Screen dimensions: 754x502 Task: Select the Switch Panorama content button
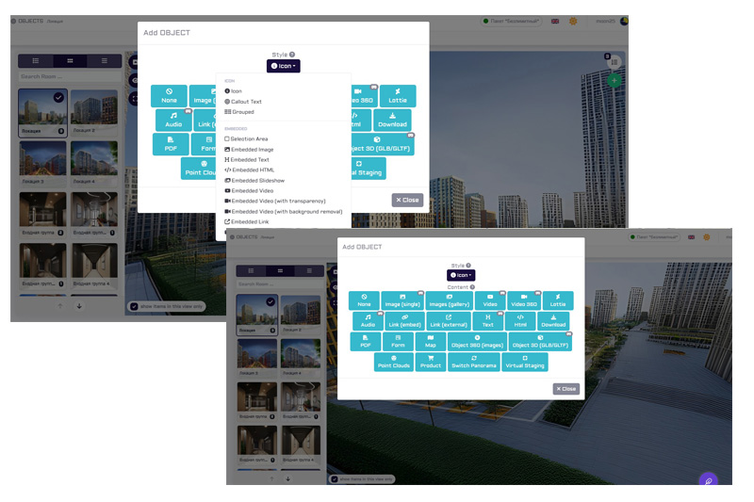(474, 363)
